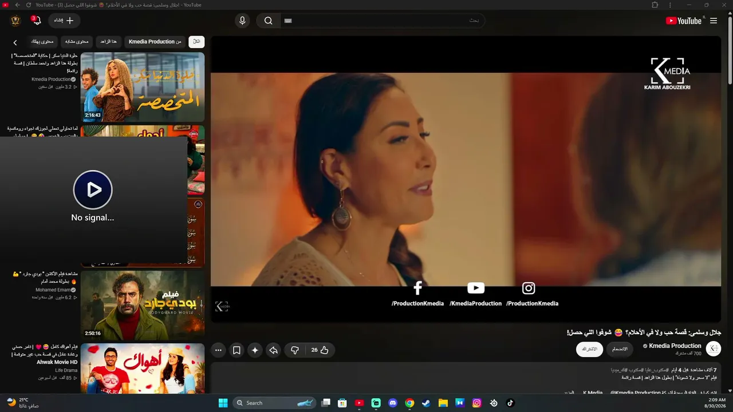Viewport: 733px width, 412px height.
Task: Start voice search with the microphone
Action: pyautogui.click(x=242, y=21)
